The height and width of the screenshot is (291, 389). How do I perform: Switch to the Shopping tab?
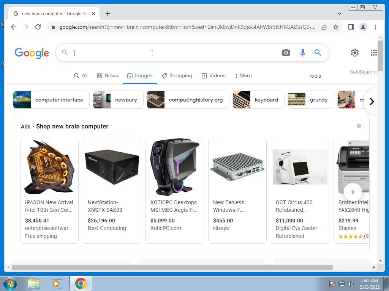point(177,76)
